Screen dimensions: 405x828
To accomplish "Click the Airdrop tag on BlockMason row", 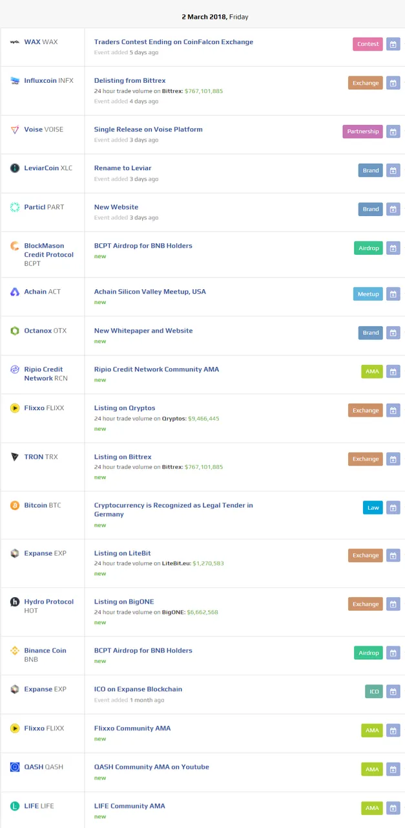I will click(369, 248).
